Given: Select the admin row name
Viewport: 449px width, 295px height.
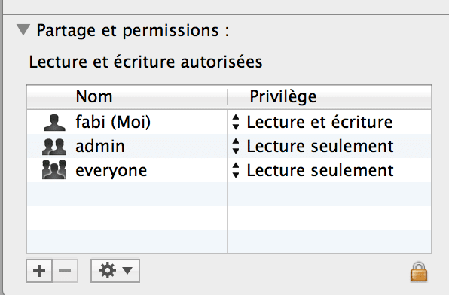Looking at the screenshot, I should 100,146.
